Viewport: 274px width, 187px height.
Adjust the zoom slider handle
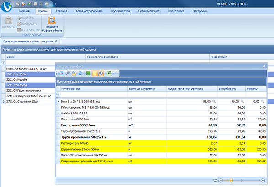point(231,181)
